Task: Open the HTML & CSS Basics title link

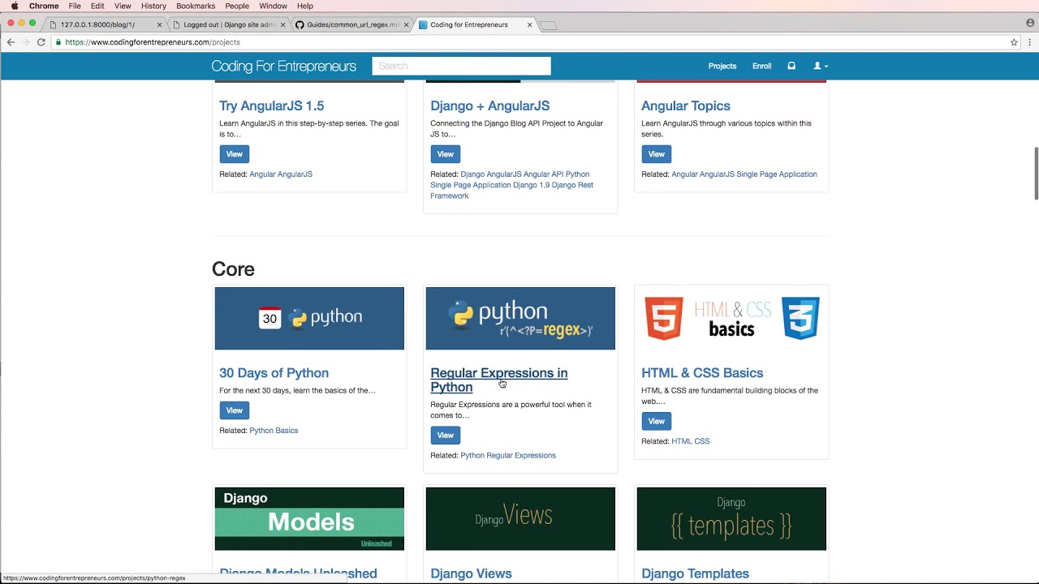Action: [702, 373]
